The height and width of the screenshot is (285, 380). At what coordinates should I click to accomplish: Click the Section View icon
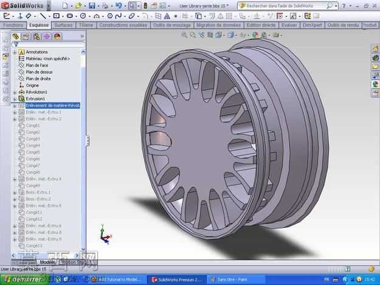coord(210,35)
